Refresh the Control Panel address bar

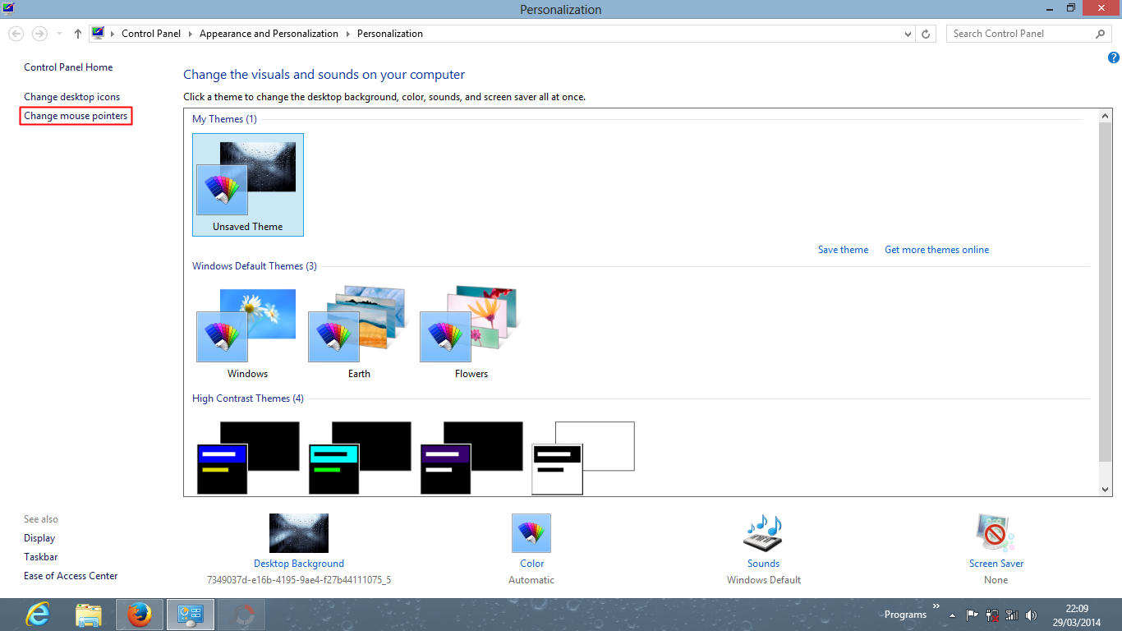[x=927, y=34]
